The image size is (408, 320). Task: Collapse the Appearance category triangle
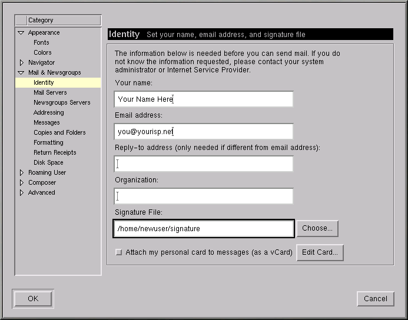click(22, 33)
